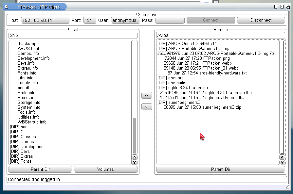Click the Port field showing 121
Image resolution: width=293 pixels, height=194 pixels.
(89, 20)
